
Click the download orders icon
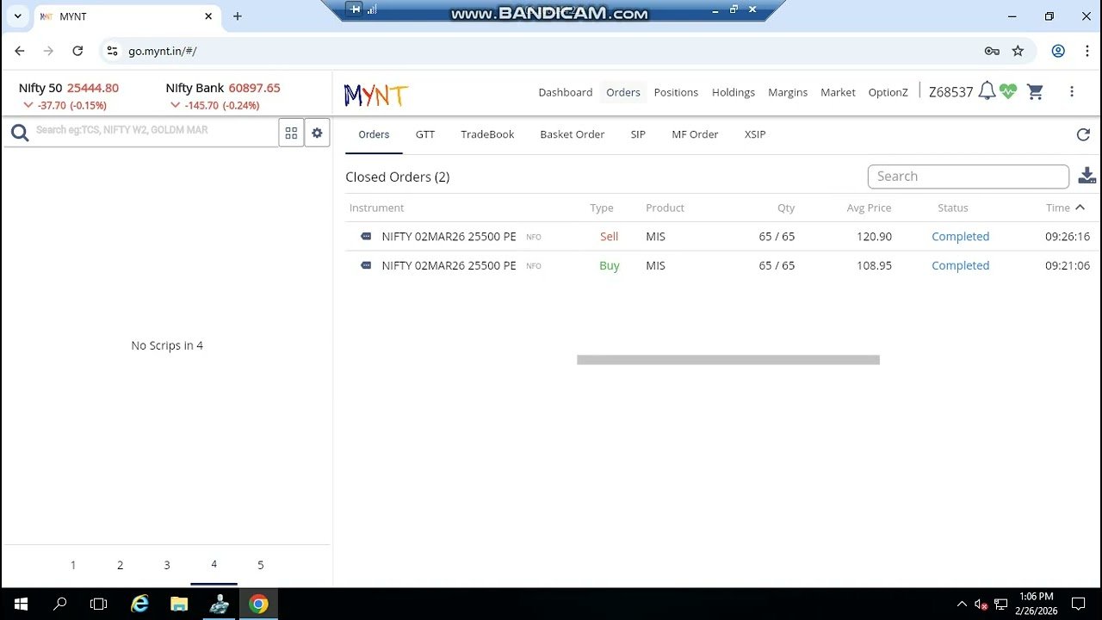click(1087, 175)
